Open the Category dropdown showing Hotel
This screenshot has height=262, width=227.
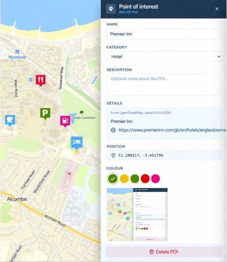pyautogui.click(x=164, y=57)
